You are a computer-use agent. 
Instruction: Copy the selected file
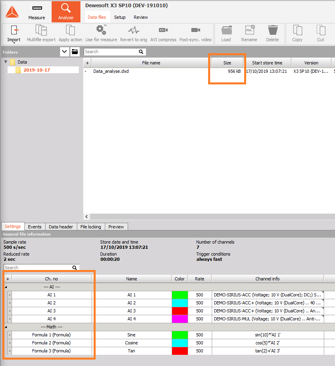(297, 34)
